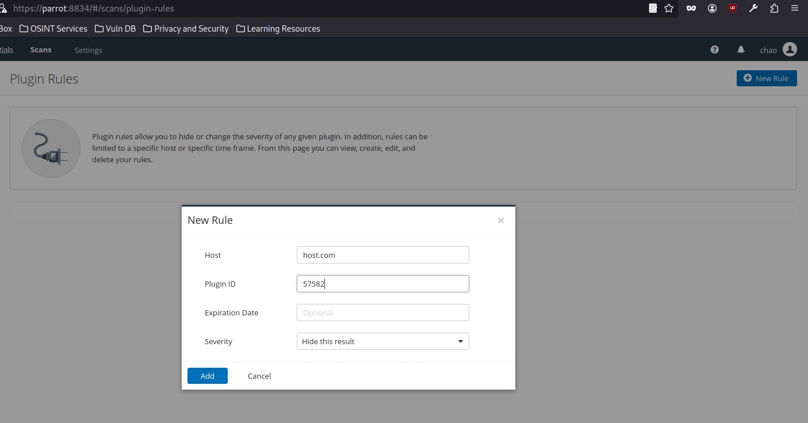
Task: Open the OSINT Services bookmarks folder
Action: point(53,29)
